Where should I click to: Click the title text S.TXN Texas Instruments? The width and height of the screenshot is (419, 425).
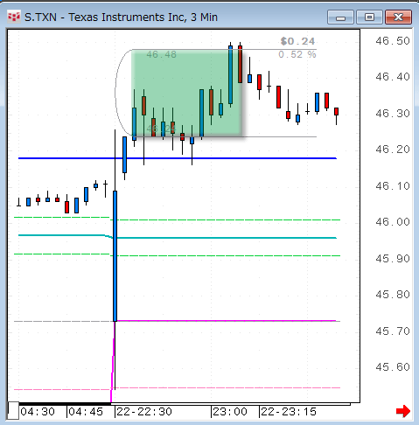point(121,17)
